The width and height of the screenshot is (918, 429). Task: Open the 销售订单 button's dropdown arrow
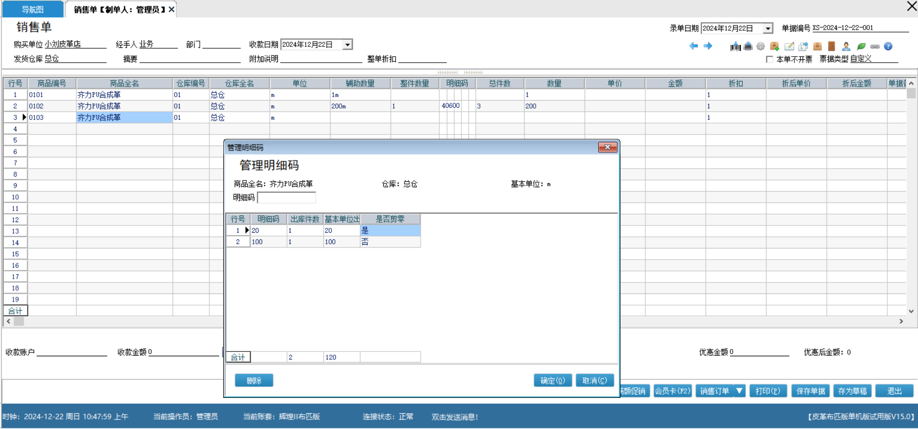coord(739,391)
